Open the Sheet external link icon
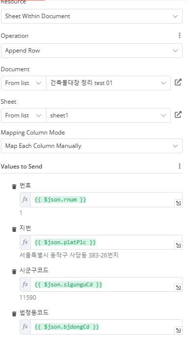187x338 pixels. [x=178, y=115]
